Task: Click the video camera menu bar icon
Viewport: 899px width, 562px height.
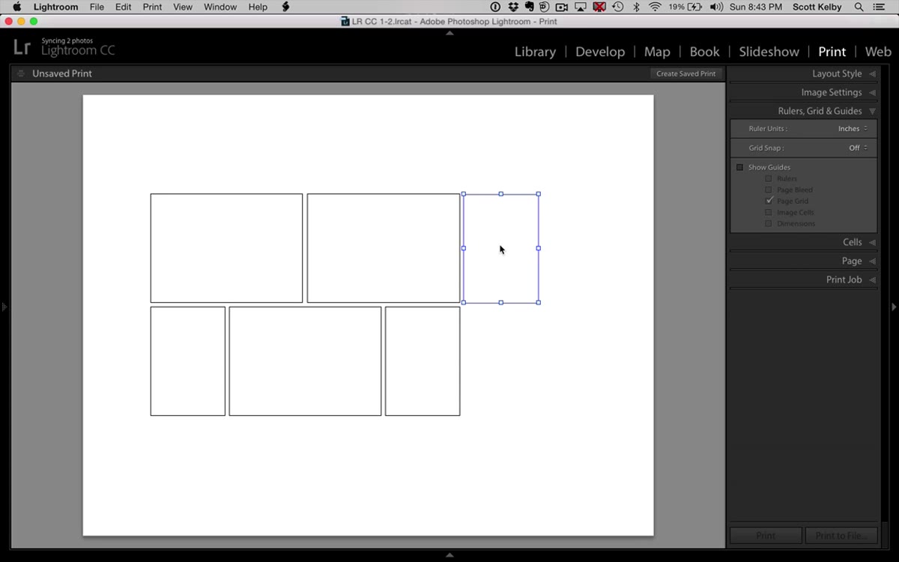Action: [561, 7]
